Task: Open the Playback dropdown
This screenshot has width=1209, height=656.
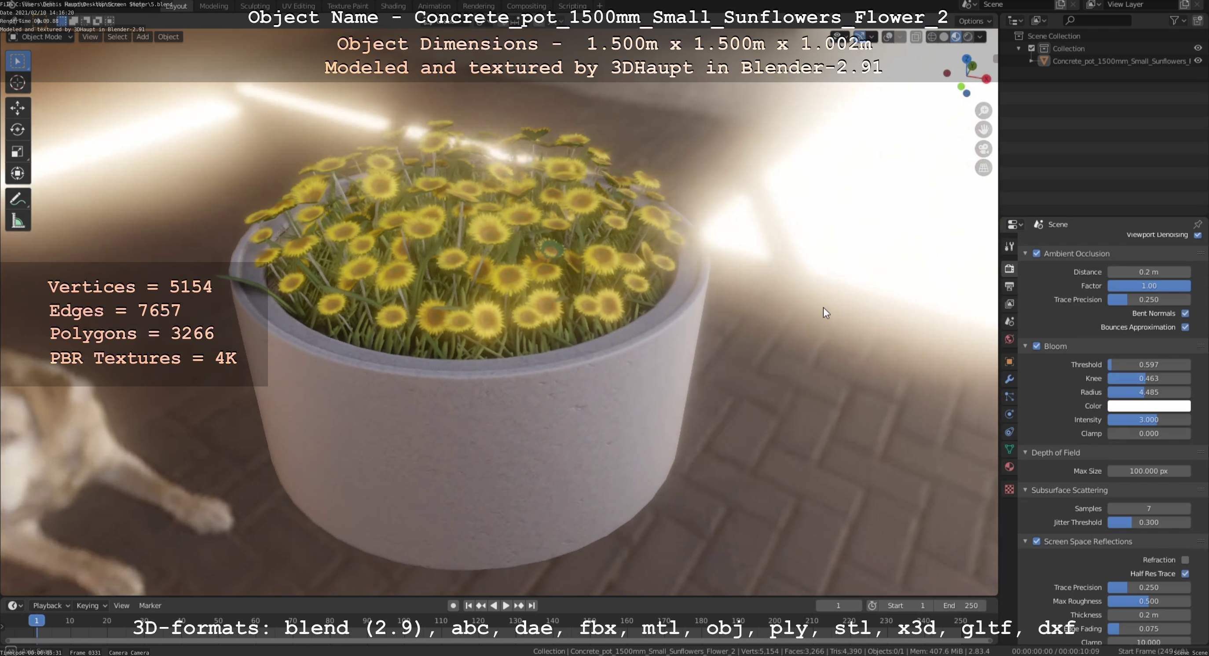Action: click(x=51, y=605)
